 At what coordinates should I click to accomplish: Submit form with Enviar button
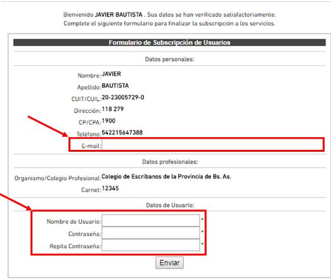point(169,263)
